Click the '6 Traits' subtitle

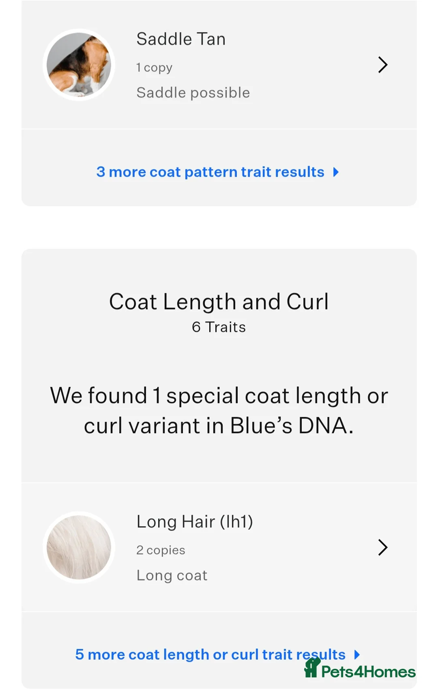[x=219, y=327]
